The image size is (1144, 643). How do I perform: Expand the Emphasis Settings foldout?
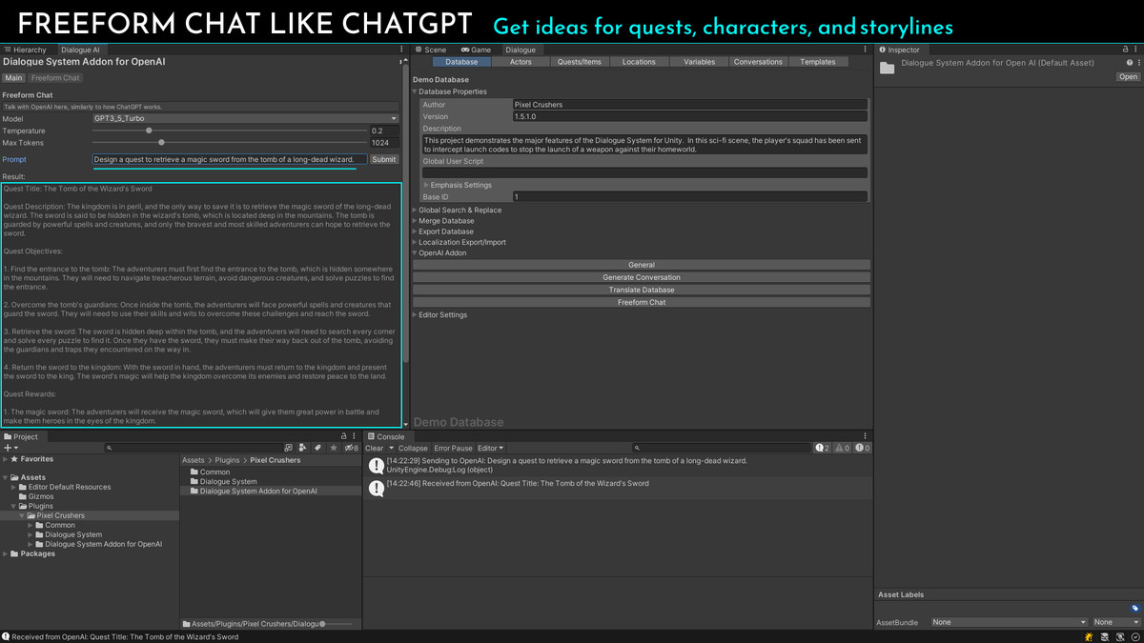(426, 185)
